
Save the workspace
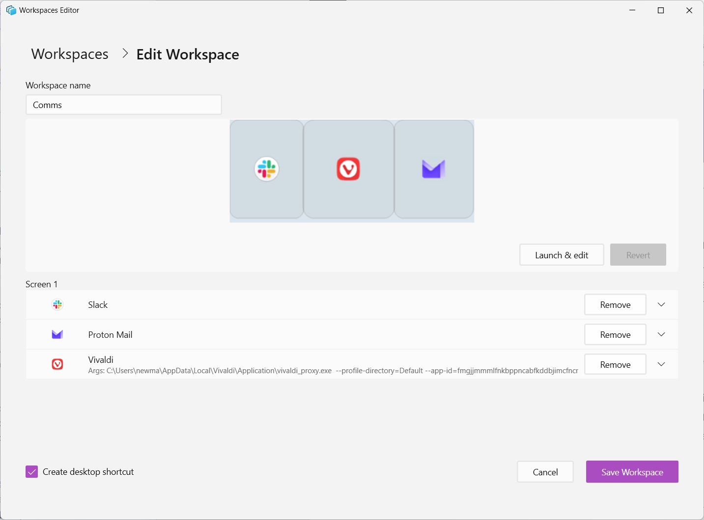[x=632, y=471]
